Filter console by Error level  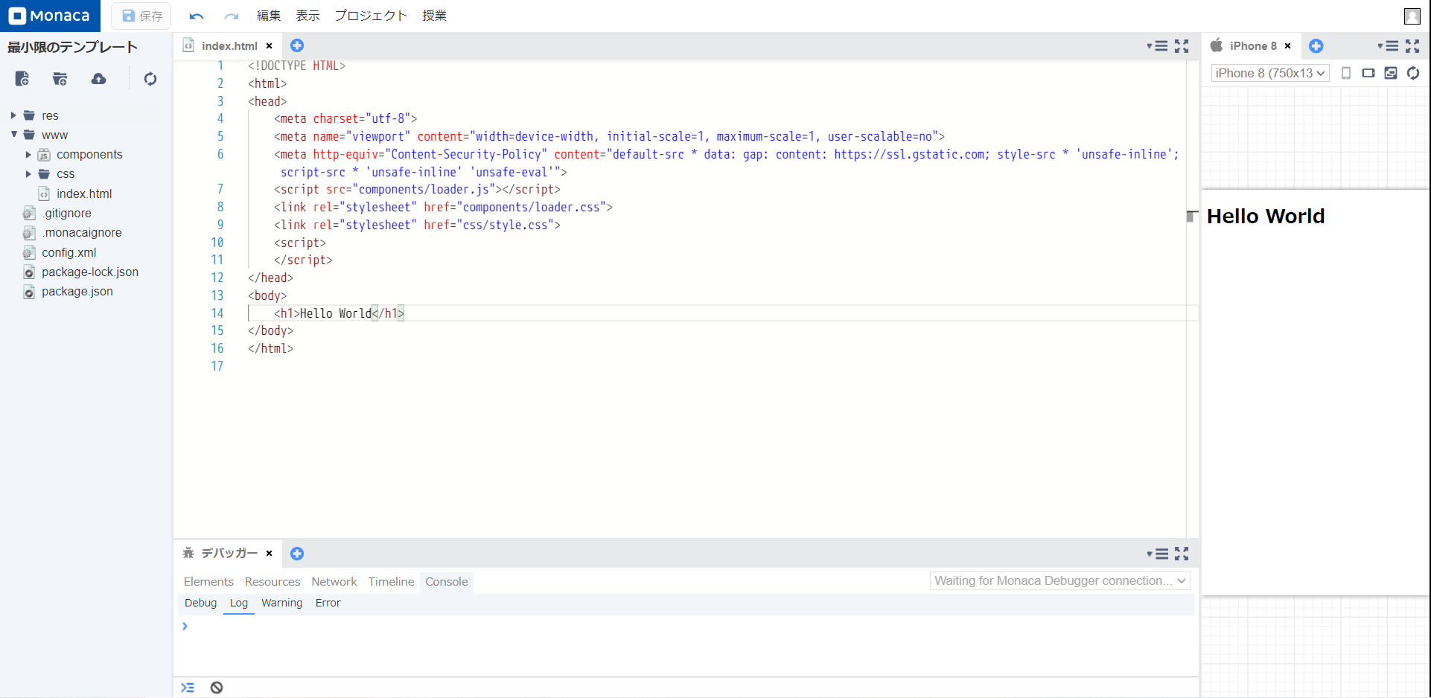tap(328, 603)
